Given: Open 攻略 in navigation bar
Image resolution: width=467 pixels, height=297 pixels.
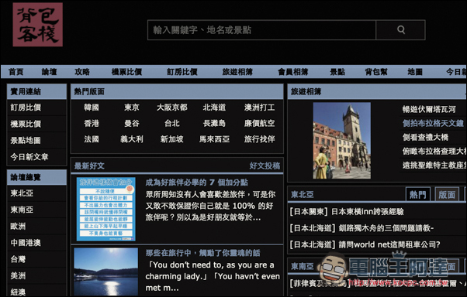Looking at the screenshot, I should (x=82, y=72).
